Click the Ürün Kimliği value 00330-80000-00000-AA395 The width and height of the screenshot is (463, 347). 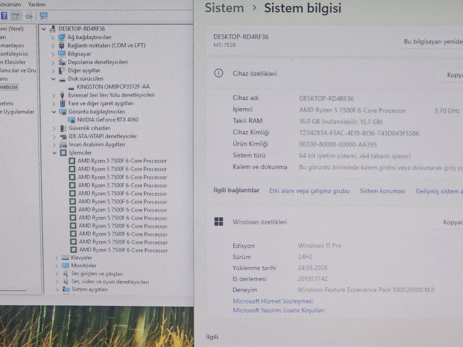tap(338, 144)
